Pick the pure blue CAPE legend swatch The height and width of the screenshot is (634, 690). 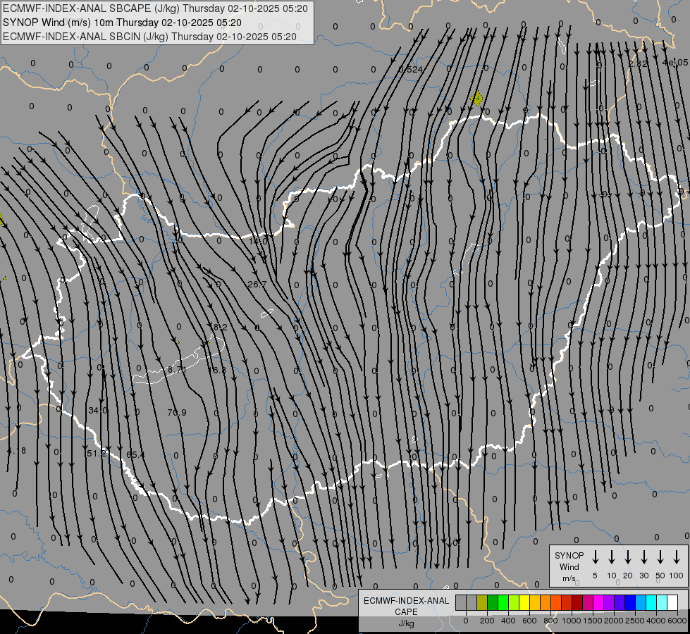629,602
